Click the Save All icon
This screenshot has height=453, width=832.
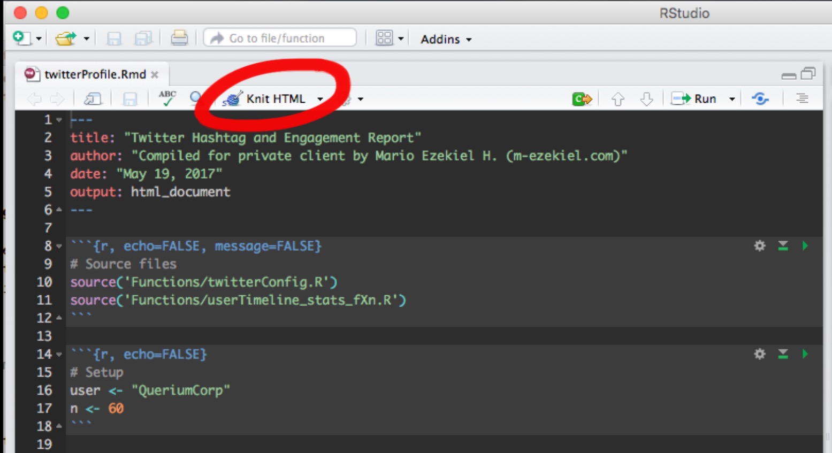pyautogui.click(x=143, y=39)
